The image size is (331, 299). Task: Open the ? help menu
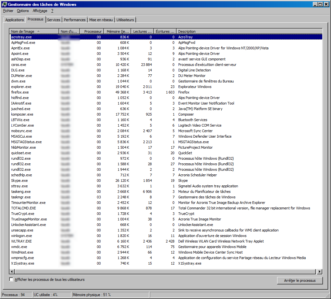(x=52, y=11)
